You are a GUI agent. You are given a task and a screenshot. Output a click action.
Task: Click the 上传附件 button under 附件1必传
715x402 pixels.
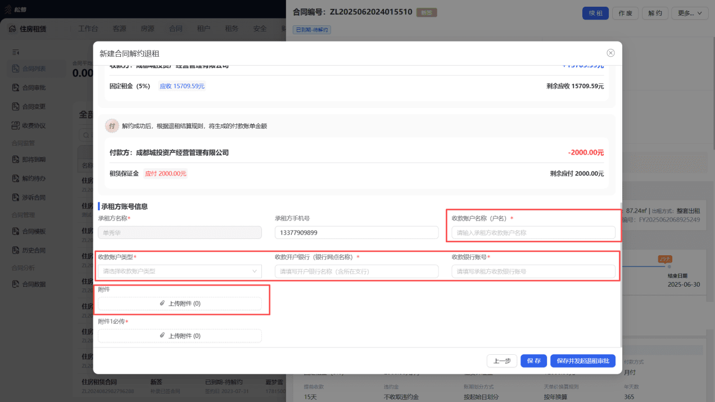[x=180, y=336]
